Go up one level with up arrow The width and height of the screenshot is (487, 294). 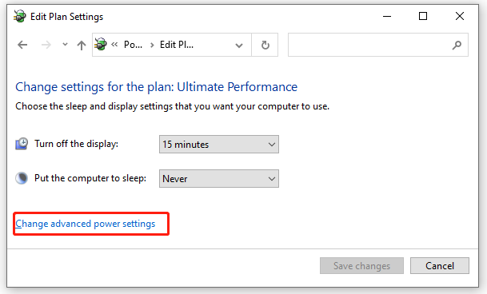tap(82, 46)
